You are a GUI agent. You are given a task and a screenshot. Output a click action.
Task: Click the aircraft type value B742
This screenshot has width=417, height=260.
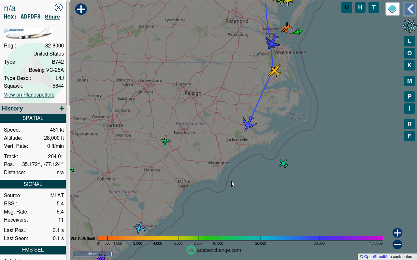pyautogui.click(x=58, y=62)
